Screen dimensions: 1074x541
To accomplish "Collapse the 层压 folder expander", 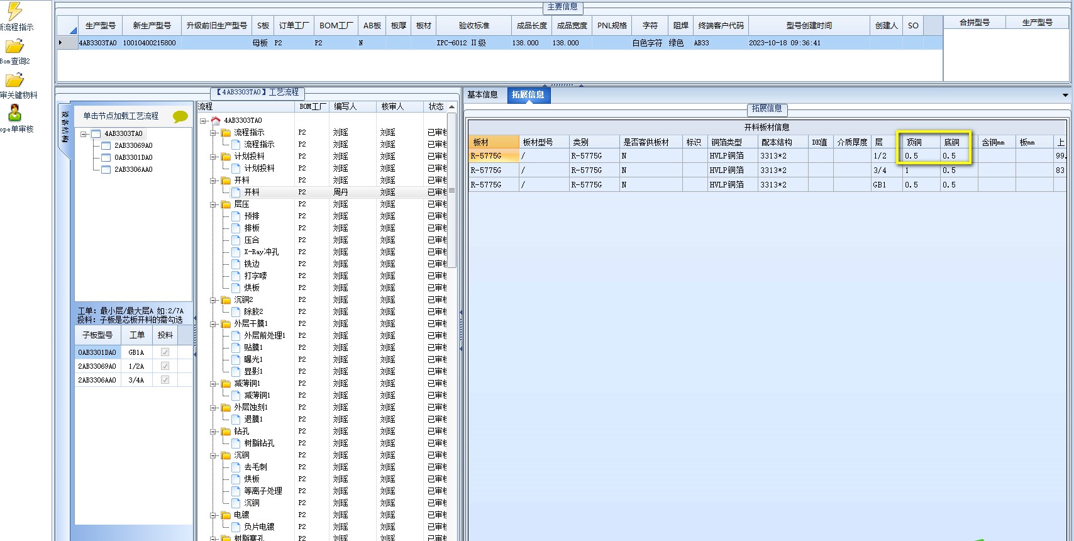I will coord(213,204).
